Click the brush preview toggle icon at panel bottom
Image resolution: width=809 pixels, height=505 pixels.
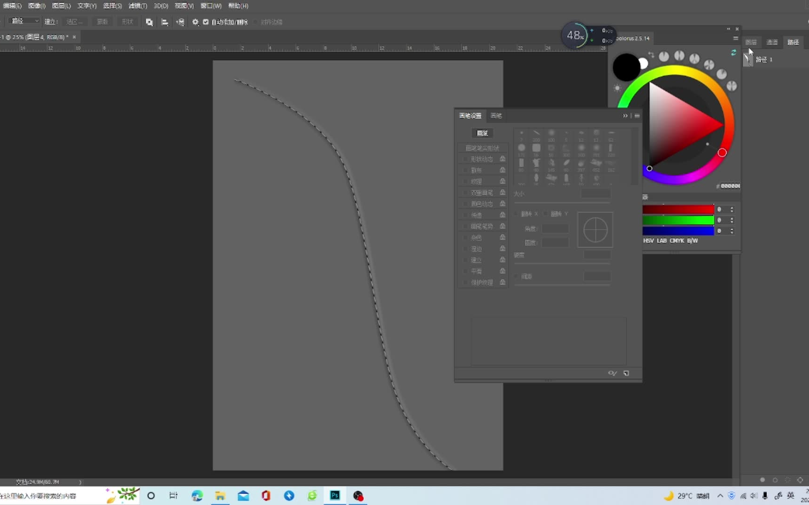pyautogui.click(x=612, y=373)
